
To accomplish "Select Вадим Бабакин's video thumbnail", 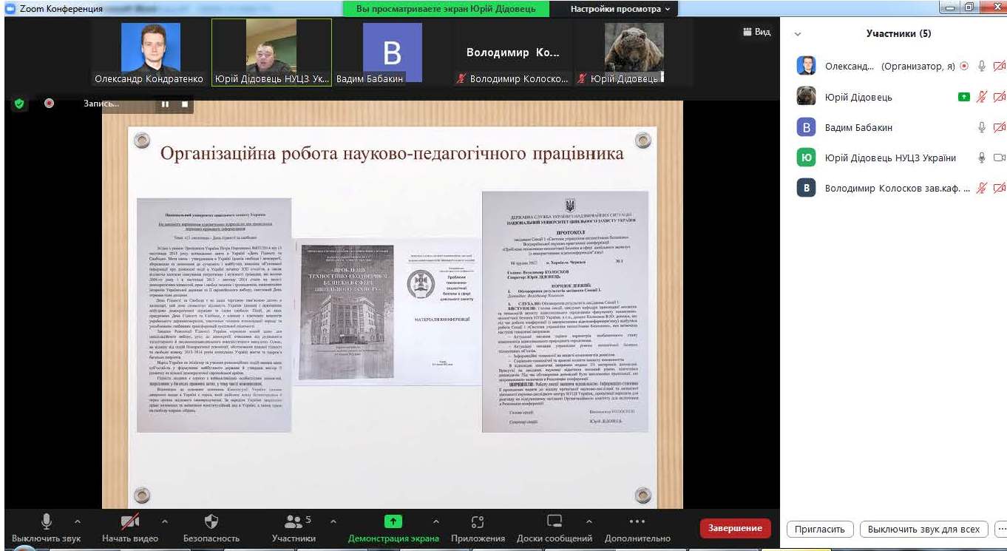I will pyautogui.click(x=392, y=53).
